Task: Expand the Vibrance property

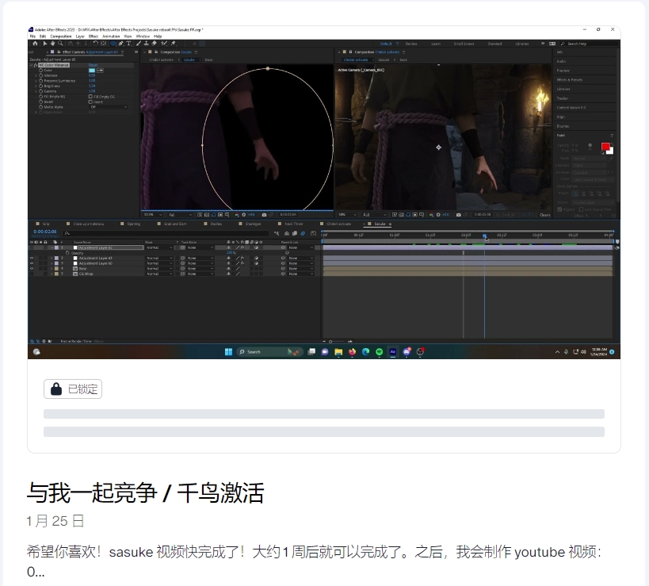Action: click(36, 76)
